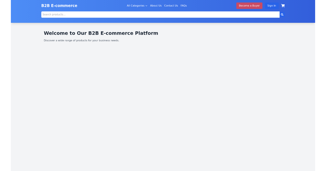View cart contents via the trolley icon
Viewport: 326px width, 171px height.
click(x=283, y=5)
